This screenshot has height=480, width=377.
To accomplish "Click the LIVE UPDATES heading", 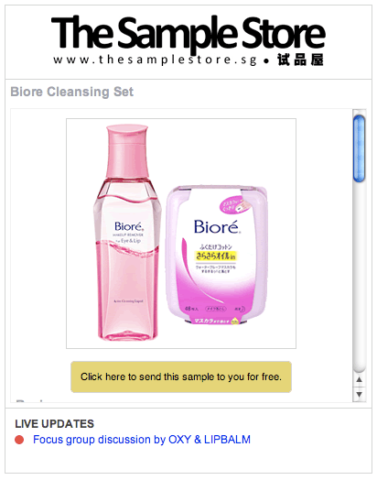I will point(54,424).
